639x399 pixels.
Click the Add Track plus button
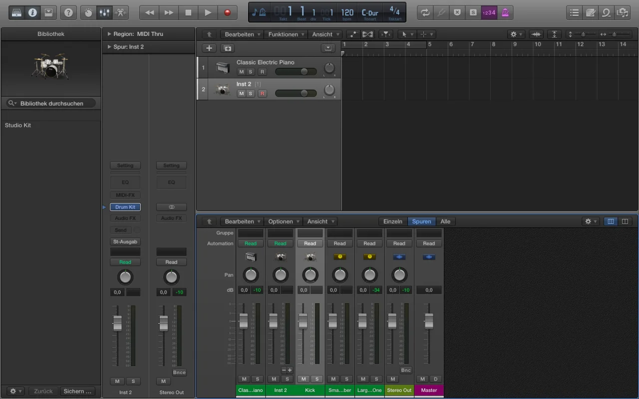point(209,48)
